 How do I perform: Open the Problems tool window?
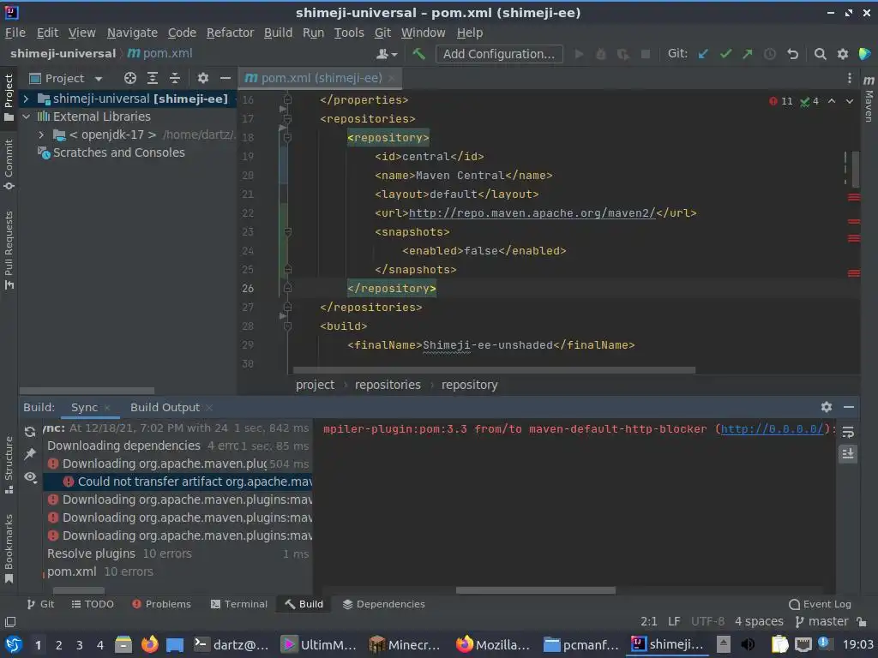(162, 604)
